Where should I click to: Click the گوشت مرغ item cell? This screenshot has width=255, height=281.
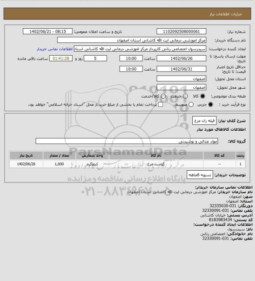[x=156, y=164]
